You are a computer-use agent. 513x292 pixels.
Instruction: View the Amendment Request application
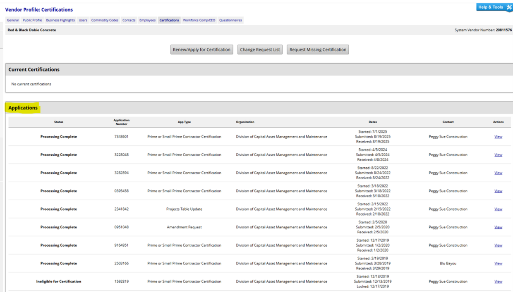coord(498,227)
